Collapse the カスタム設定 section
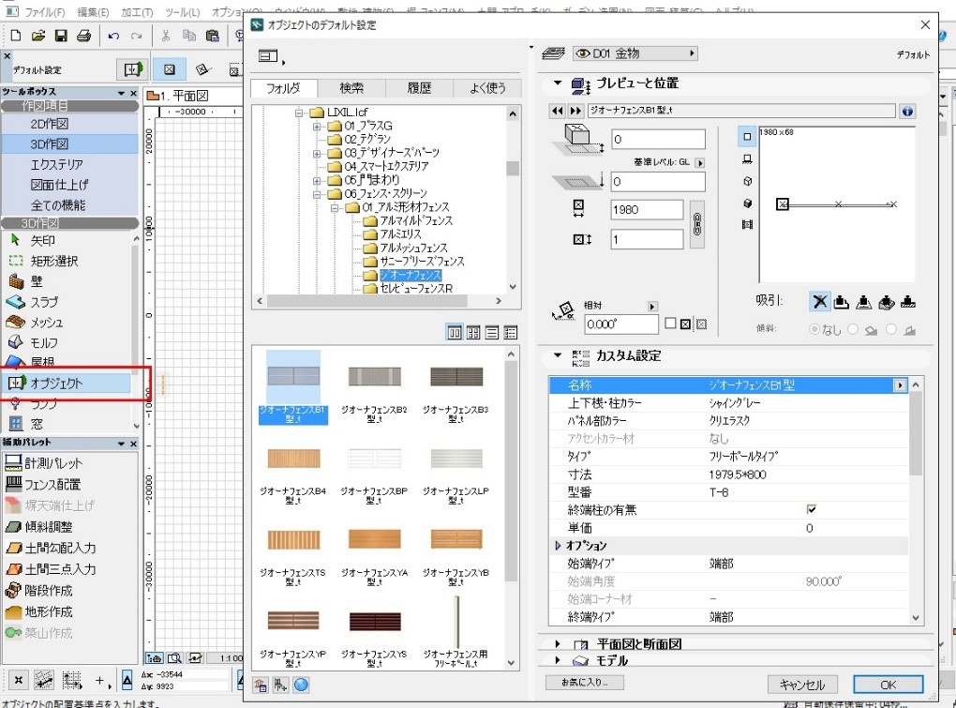Image resolution: width=956 pixels, height=708 pixels. click(558, 354)
